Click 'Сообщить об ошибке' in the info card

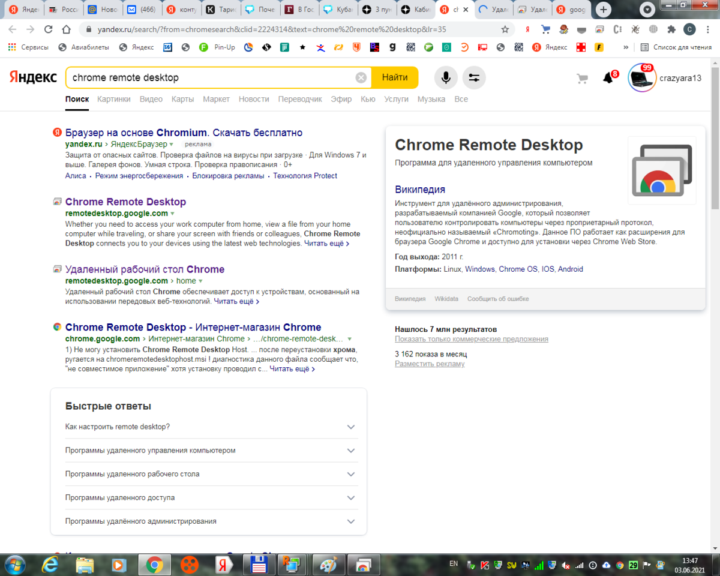498,299
